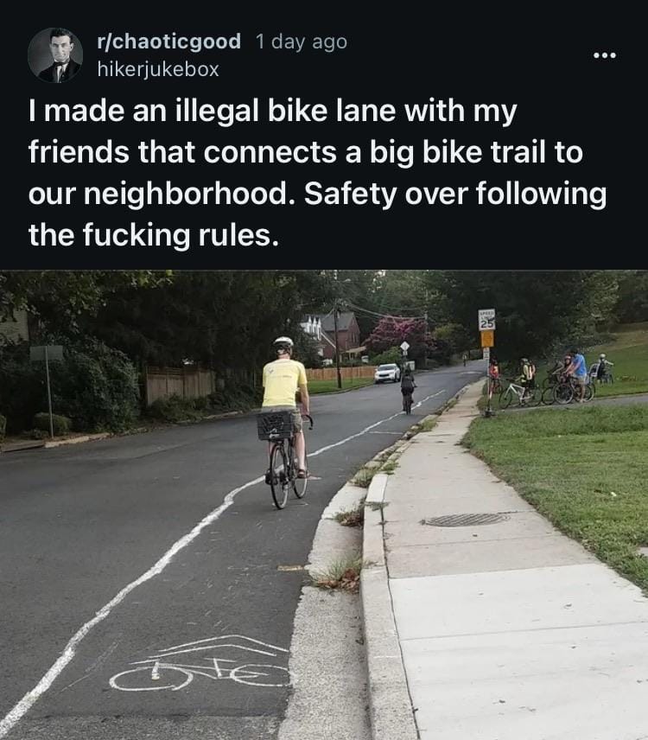Click the basket on the bicycle
The height and width of the screenshot is (740, 648).
[x=279, y=425]
